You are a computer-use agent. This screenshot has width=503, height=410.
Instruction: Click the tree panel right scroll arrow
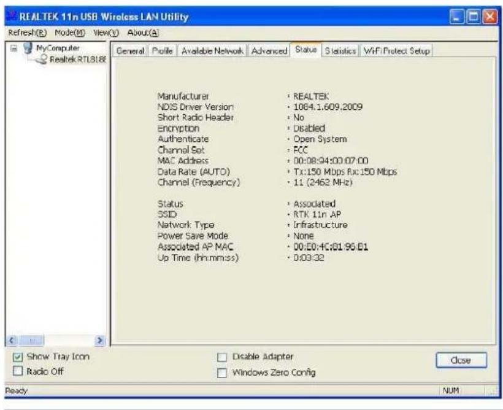(100, 340)
